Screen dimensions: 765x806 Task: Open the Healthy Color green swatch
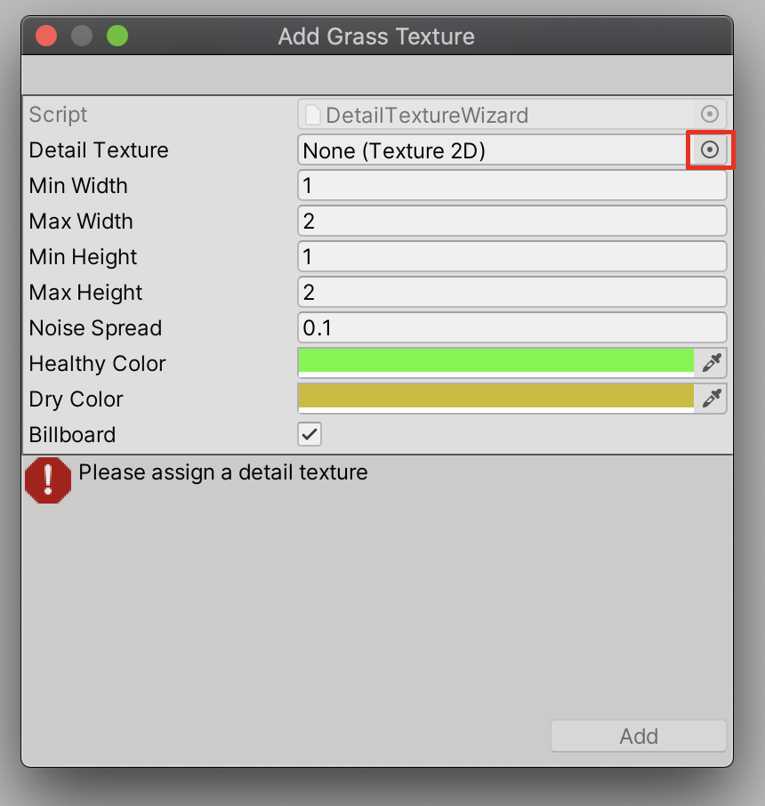click(x=495, y=361)
